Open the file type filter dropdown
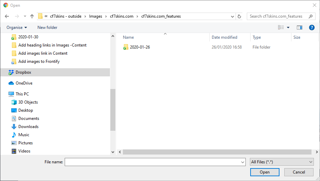Image resolution: width=320 pixels, height=181 pixels. click(x=282, y=162)
